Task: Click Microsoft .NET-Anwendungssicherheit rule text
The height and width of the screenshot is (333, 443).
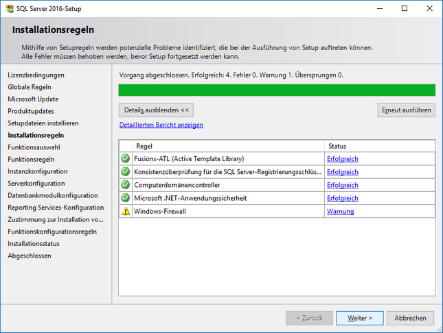Action: (x=190, y=198)
